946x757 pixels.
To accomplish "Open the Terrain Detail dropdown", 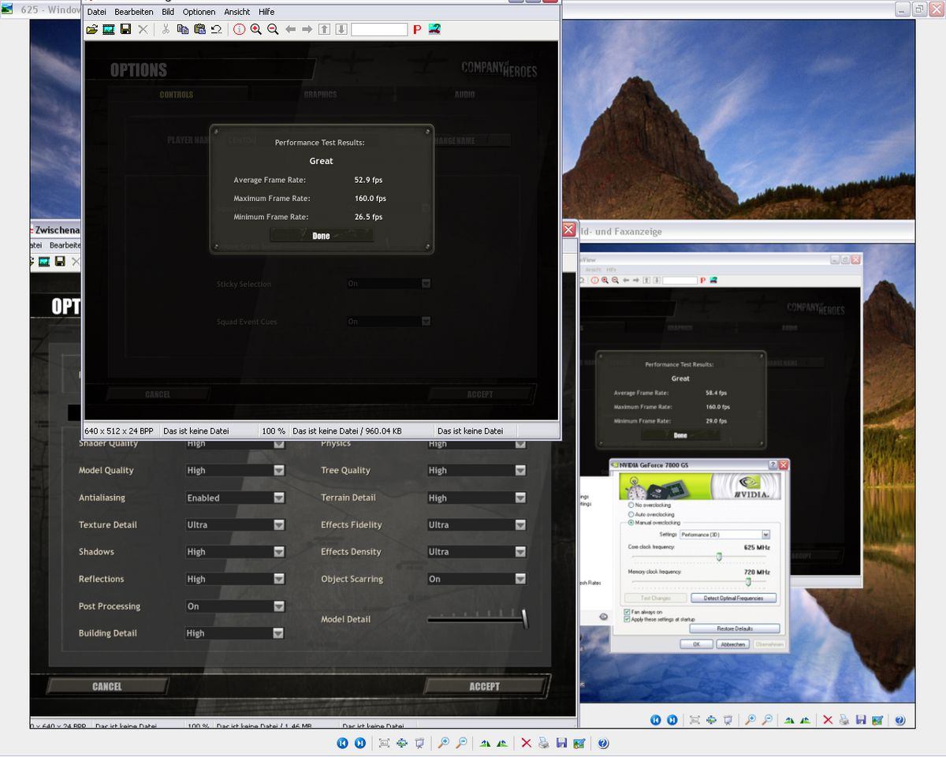I will click(476, 498).
